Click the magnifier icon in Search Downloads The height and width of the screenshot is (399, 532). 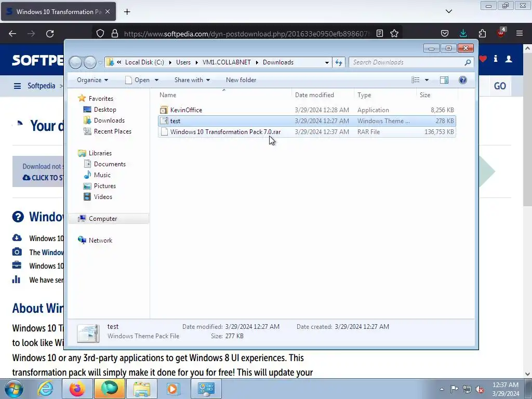coord(468,62)
